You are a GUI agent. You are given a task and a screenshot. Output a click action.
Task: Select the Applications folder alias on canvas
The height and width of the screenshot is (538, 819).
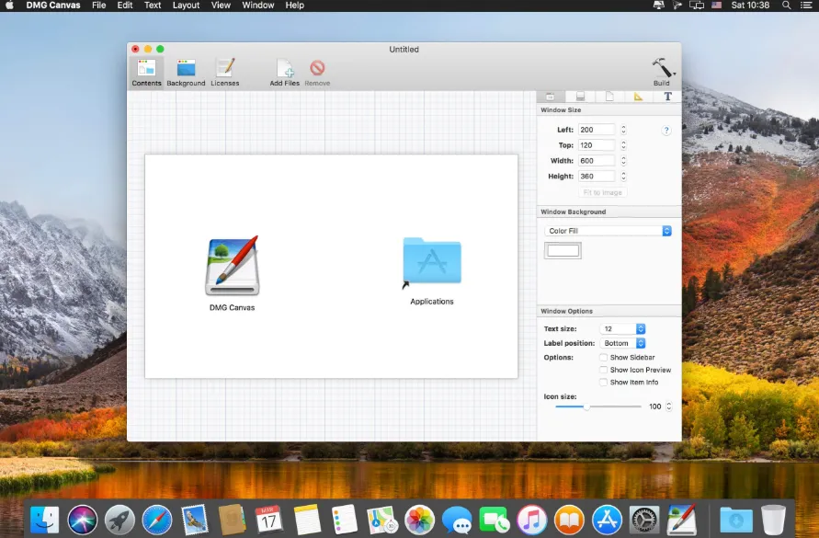pyautogui.click(x=432, y=262)
